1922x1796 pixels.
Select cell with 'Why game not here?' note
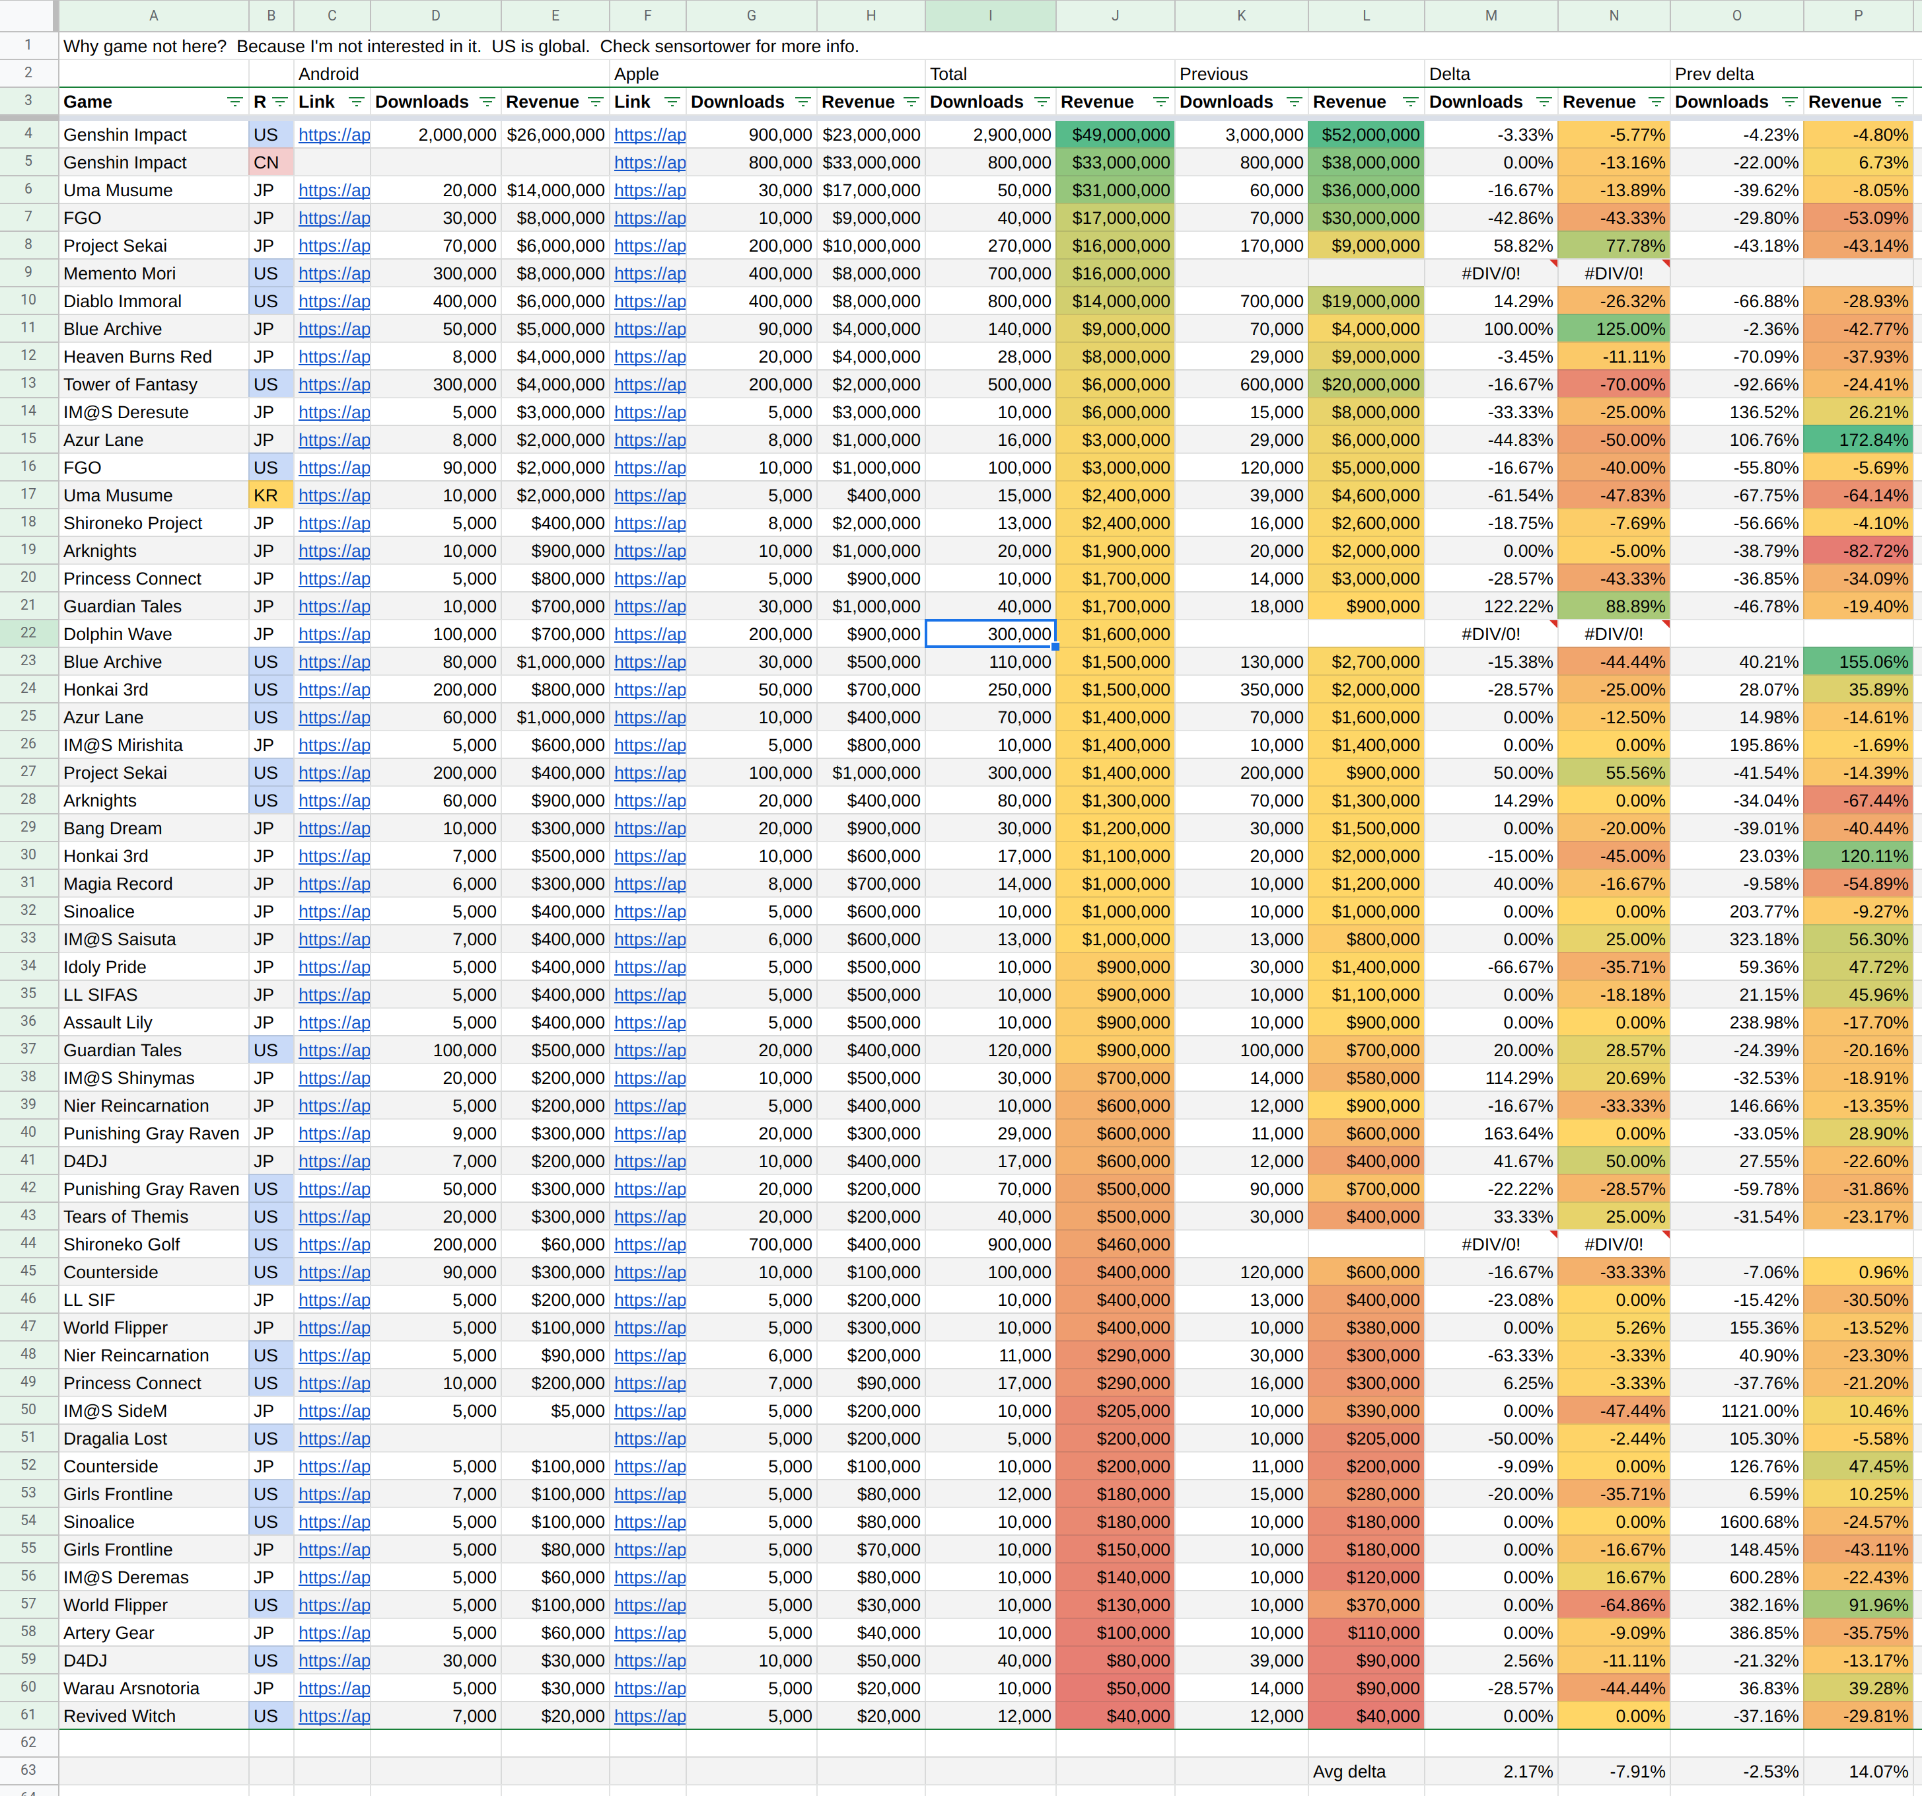pyautogui.click(x=460, y=46)
